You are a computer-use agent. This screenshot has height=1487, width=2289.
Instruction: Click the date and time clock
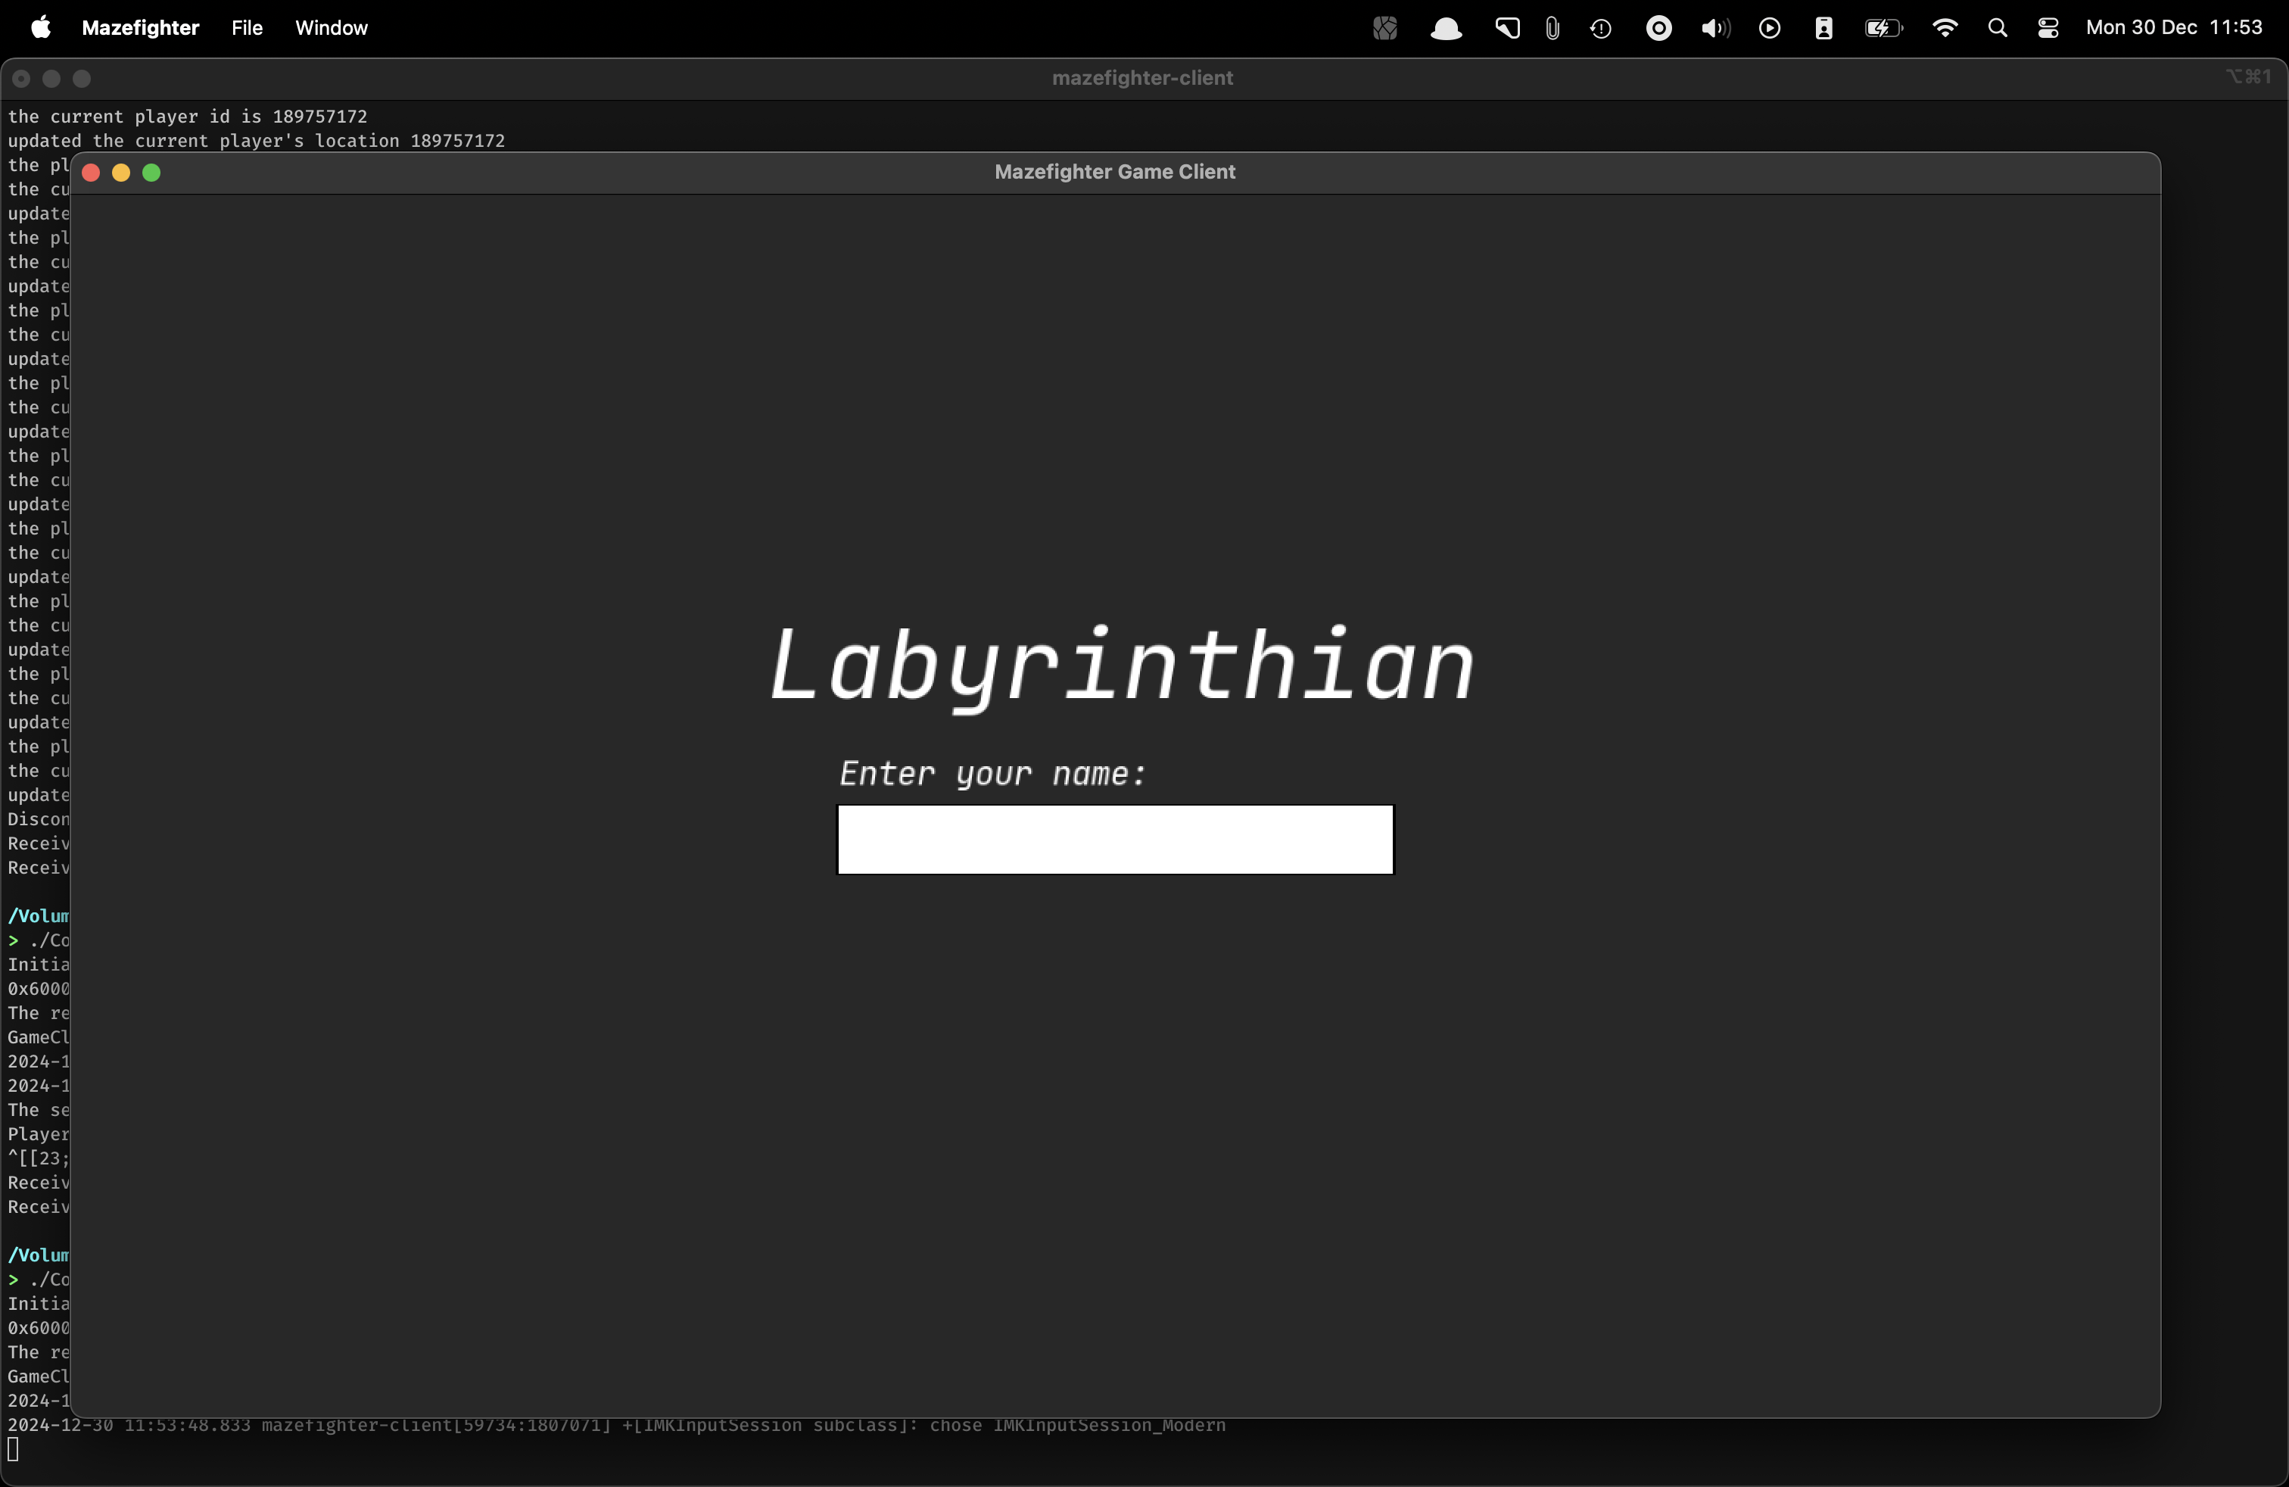click(x=2174, y=28)
